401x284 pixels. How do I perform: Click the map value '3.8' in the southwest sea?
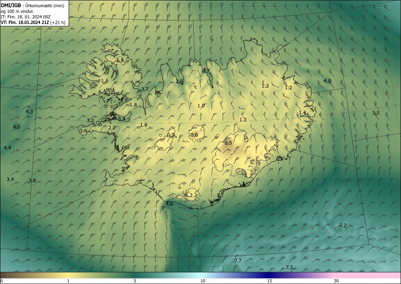[32, 181]
